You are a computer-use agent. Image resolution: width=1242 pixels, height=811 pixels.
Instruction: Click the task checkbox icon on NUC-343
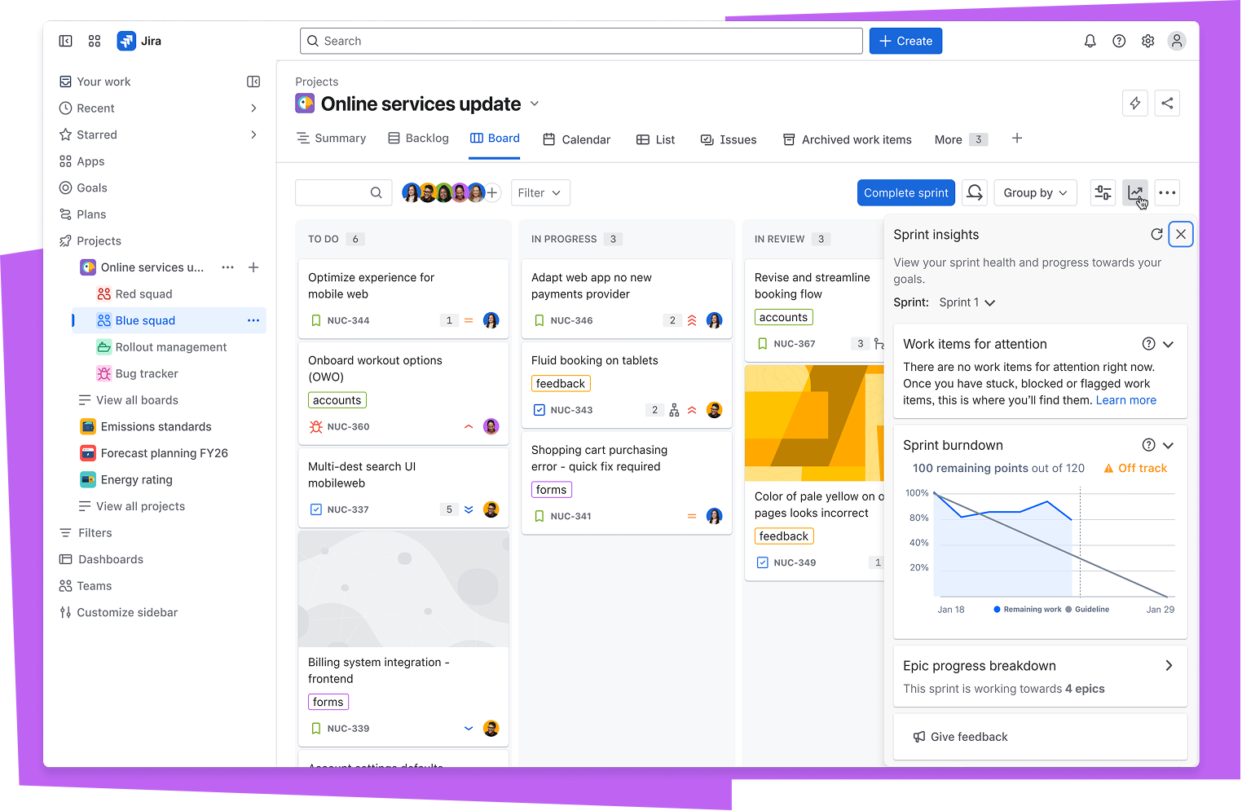tap(539, 410)
